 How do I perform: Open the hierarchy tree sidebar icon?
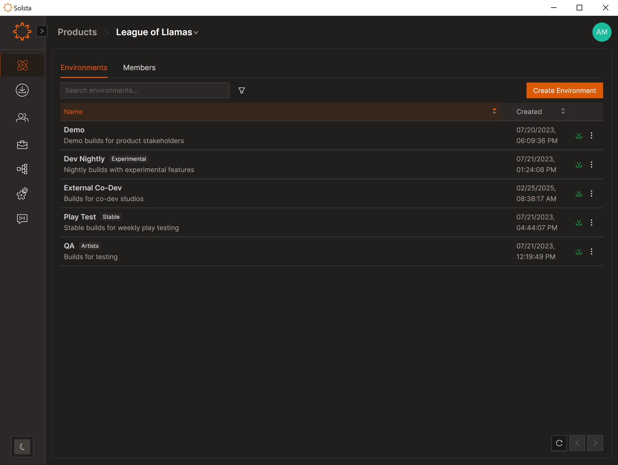(x=22, y=169)
